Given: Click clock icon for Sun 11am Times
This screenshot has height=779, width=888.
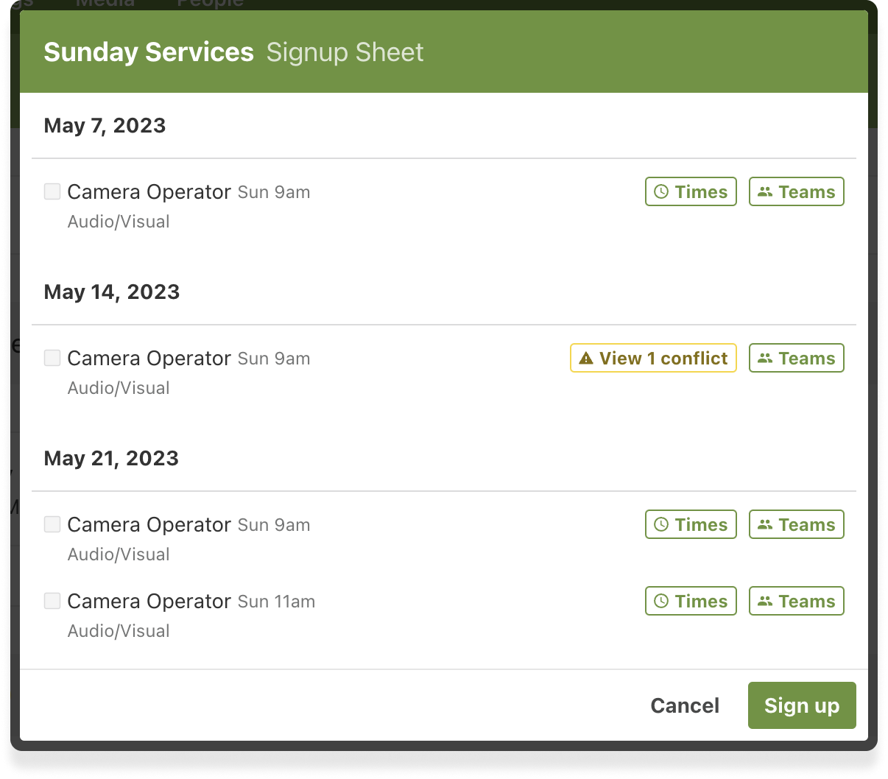Looking at the screenshot, I should tap(661, 602).
